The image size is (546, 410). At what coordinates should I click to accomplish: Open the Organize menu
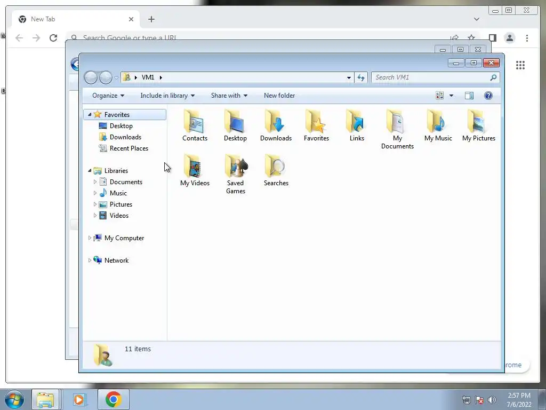108,96
